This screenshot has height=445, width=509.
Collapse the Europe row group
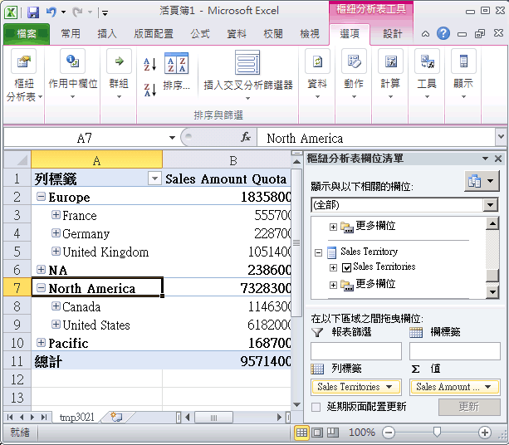point(41,196)
